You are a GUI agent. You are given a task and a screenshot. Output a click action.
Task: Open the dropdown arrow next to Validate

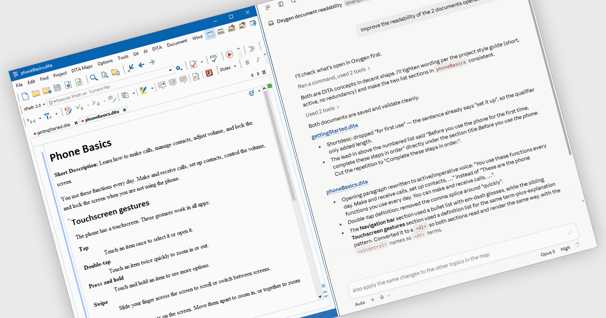(x=201, y=62)
